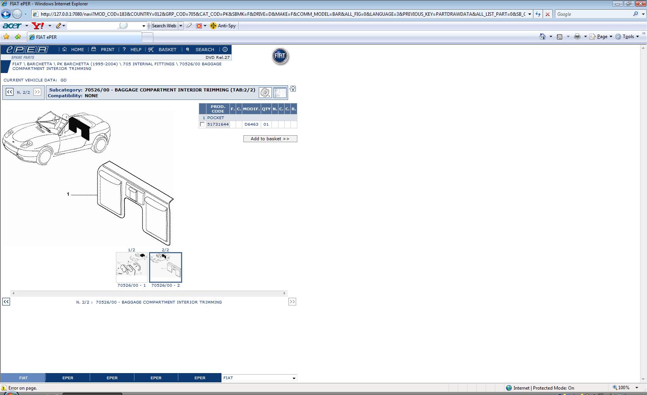The height and width of the screenshot is (395, 647).
Task: Click product code 51731644
Action: [218, 124]
